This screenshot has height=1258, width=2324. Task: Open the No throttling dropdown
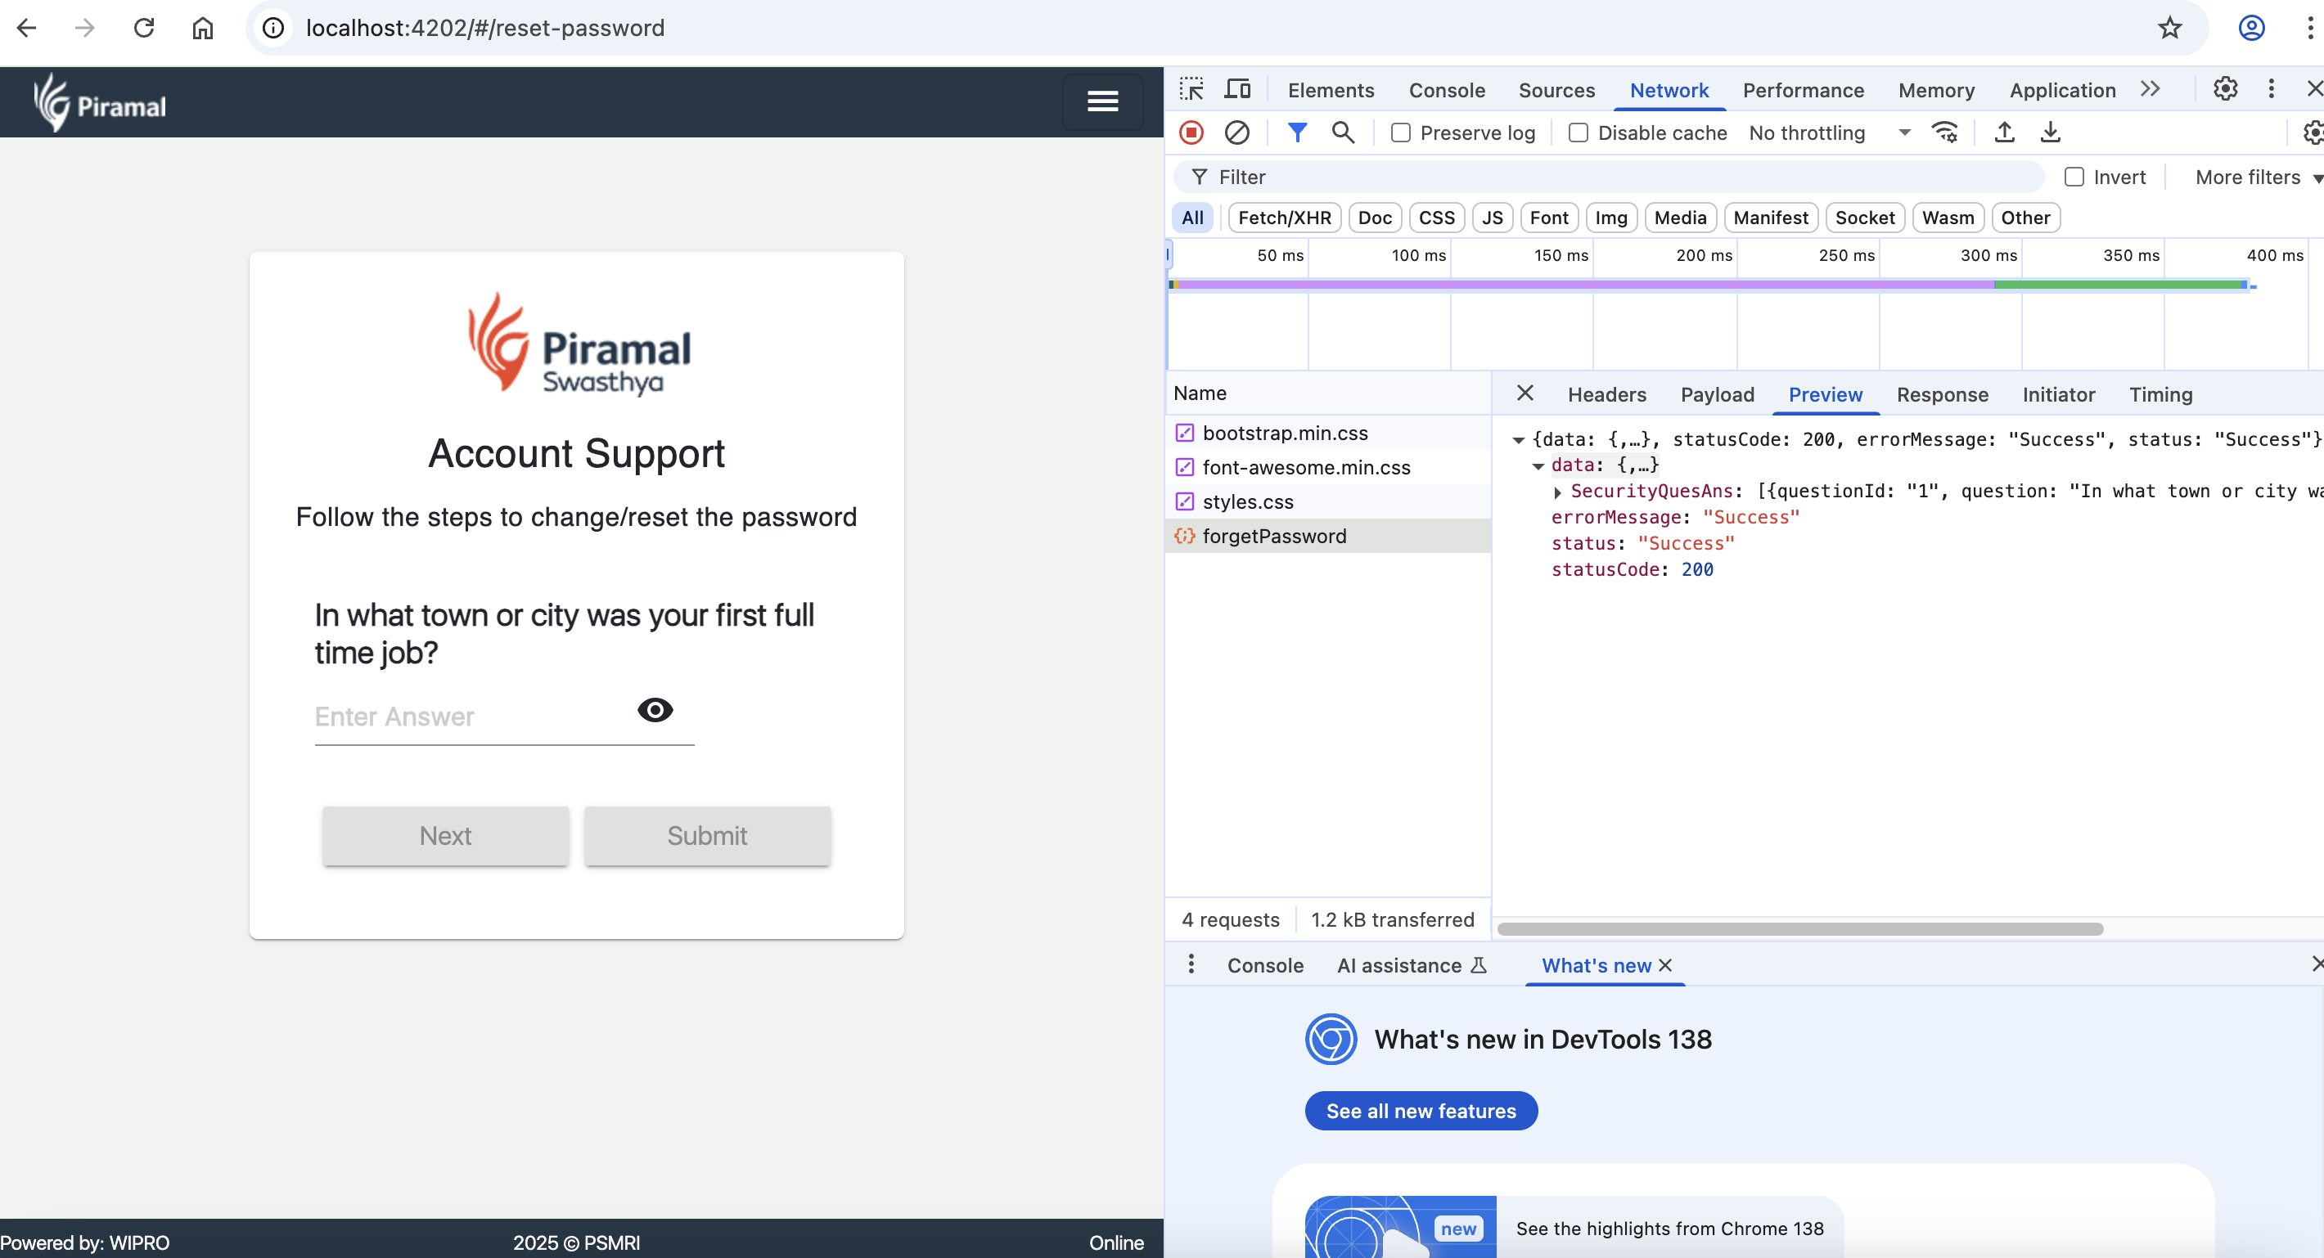1829,133
